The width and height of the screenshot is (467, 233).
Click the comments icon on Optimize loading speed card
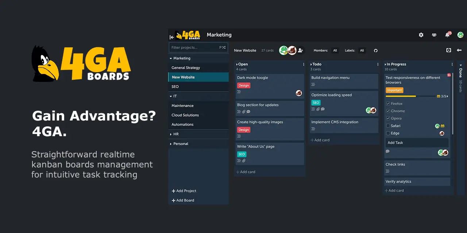coord(323,109)
